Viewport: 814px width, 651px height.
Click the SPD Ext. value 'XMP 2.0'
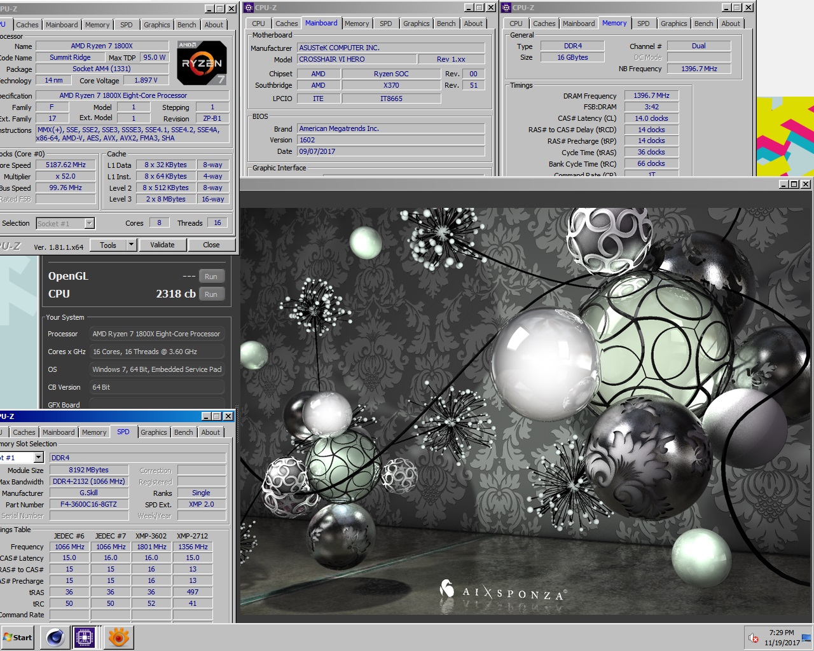[201, 504]
